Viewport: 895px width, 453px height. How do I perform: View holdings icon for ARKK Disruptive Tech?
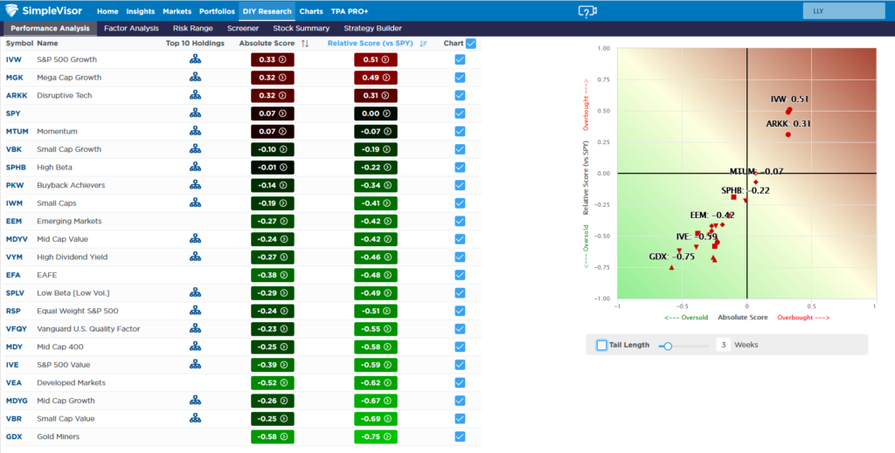pyautogui.click(x=195, y=95)
